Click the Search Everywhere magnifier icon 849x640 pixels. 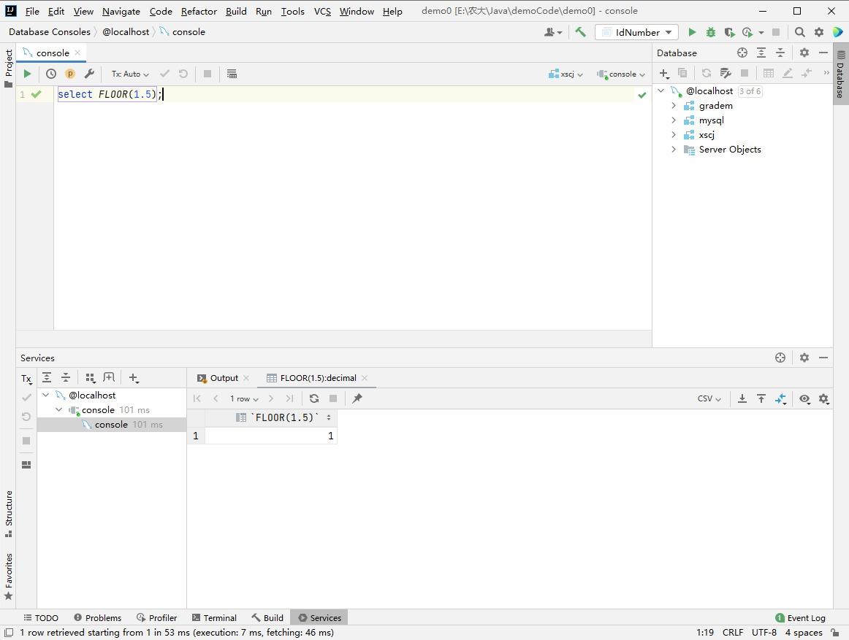(x=800, y=32)
